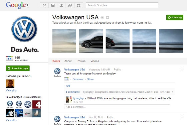Switch to the Posts tab
The height and width of the screenshot is (125, 187).
[56, 61]
